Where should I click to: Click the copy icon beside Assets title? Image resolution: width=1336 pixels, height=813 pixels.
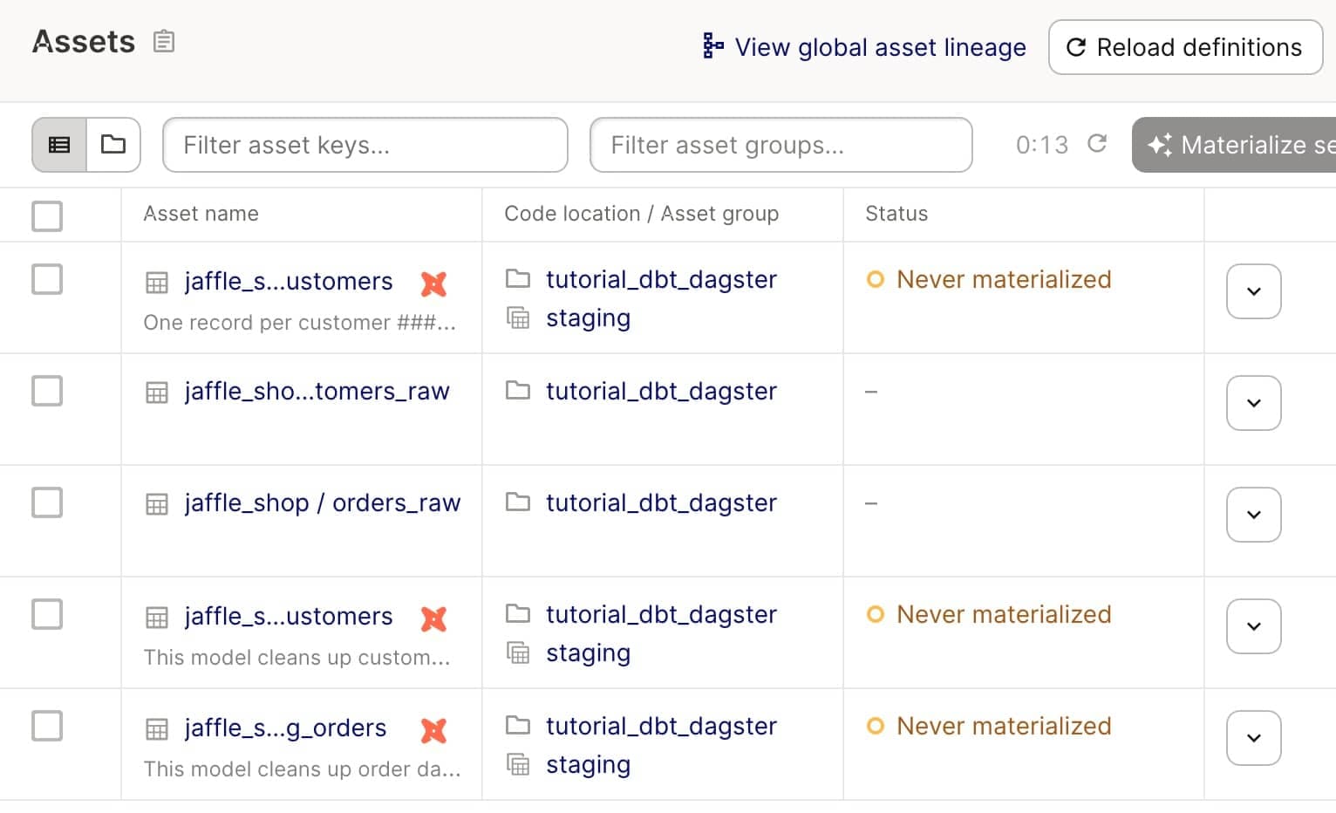click(x=164, y=42)
